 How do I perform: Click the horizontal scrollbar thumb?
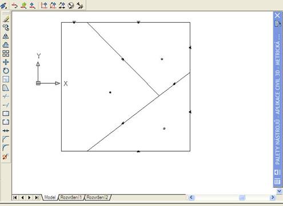coord(242,198)
